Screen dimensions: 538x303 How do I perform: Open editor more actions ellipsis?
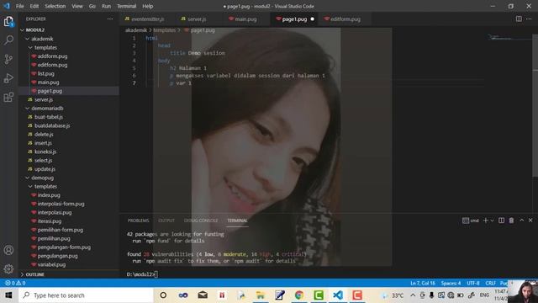pyautogui.click(x=529, y=19)
